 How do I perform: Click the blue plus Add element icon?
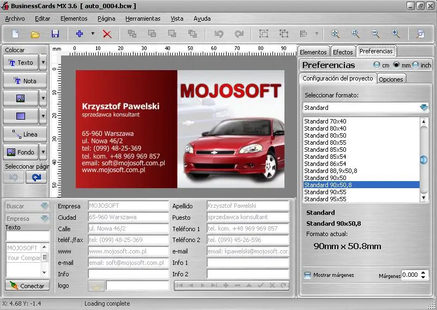(80, 34)
